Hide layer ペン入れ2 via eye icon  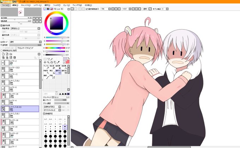[3, 82]
